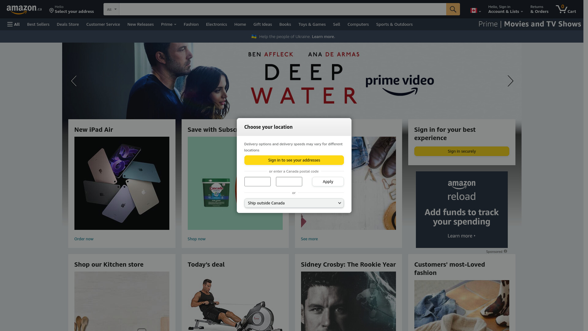
Task: Open Gift Ideas in navigation
Action: point(262,24)
